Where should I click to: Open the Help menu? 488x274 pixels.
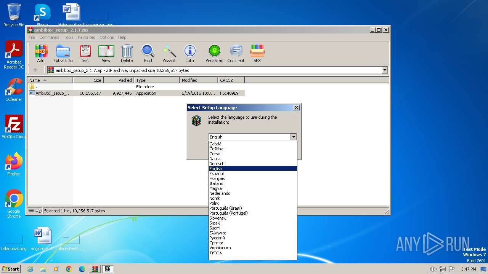coord(122,37)
